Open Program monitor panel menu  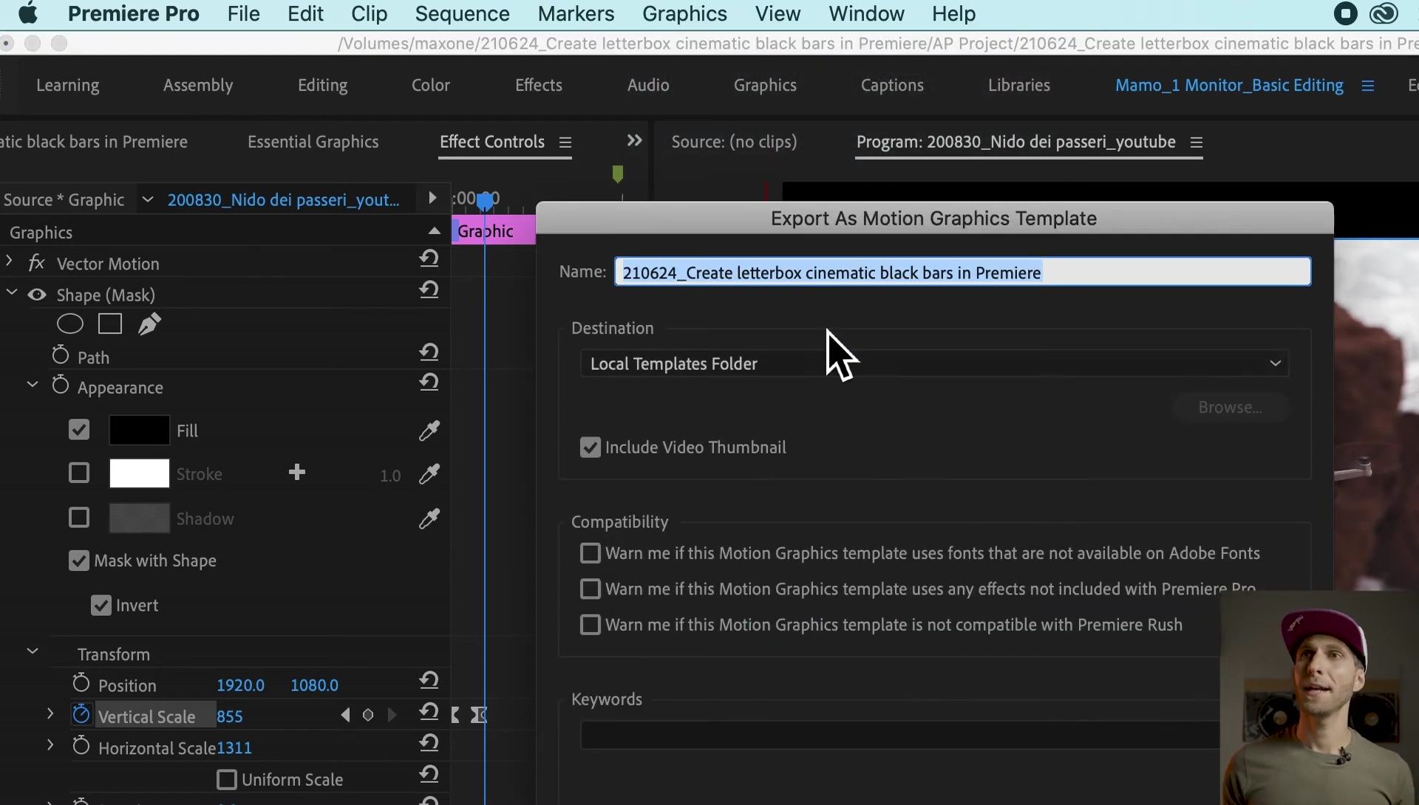1197,142
